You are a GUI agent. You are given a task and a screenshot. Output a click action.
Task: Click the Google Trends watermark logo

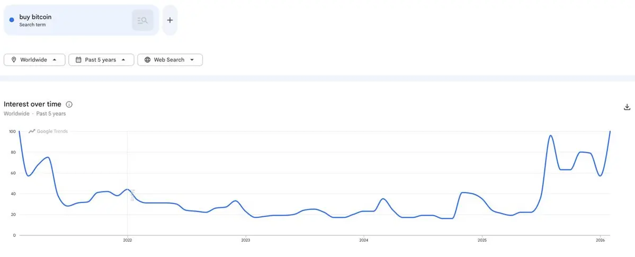pos(48,131)
